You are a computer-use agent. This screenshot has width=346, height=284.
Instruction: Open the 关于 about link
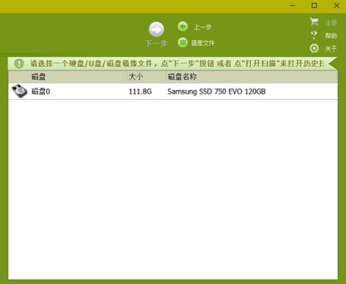pos(331,49)
